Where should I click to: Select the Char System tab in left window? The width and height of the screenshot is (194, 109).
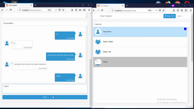[x=19, y=5]
